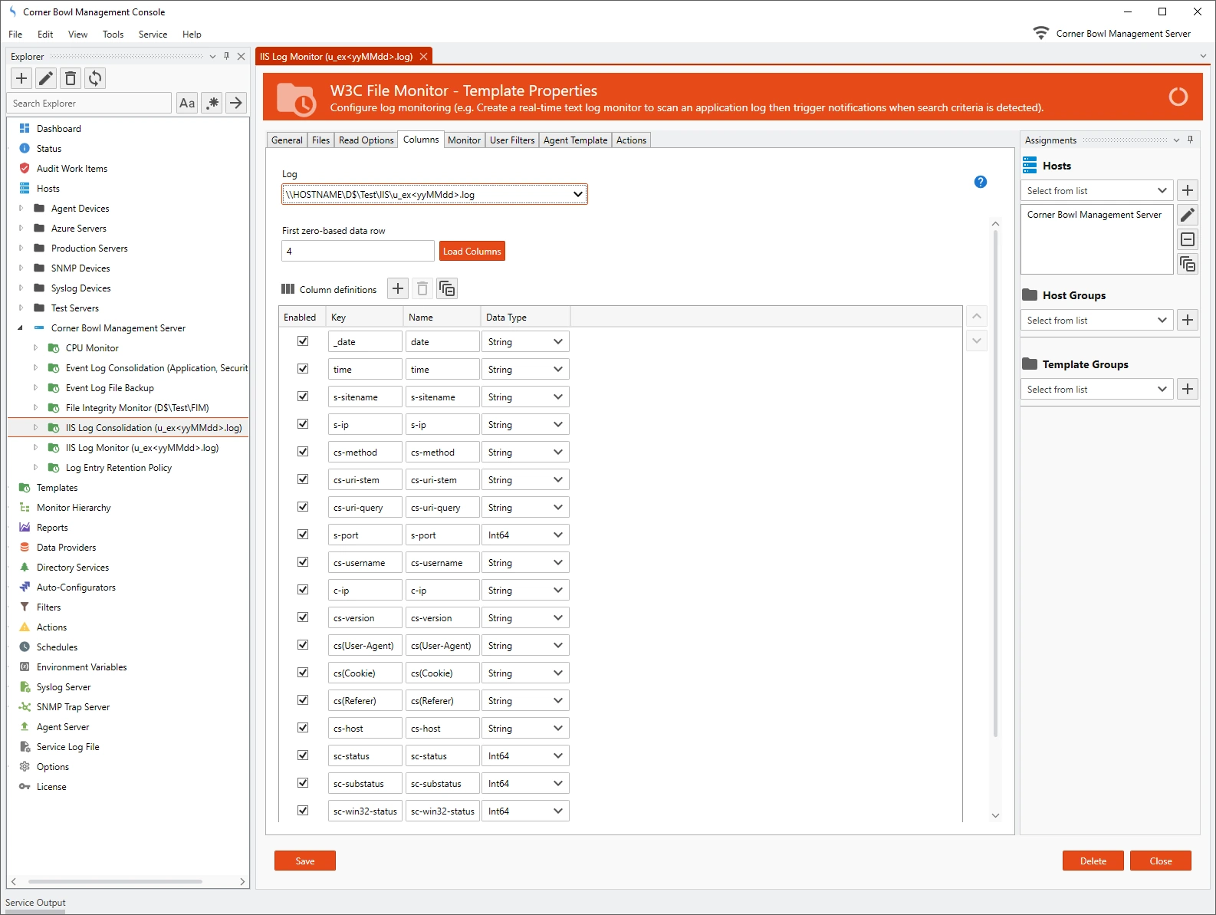Remove the assigned host with minus icon
The width and height of the screenshot is (1216, 915).
click(x=1188, y=239)
